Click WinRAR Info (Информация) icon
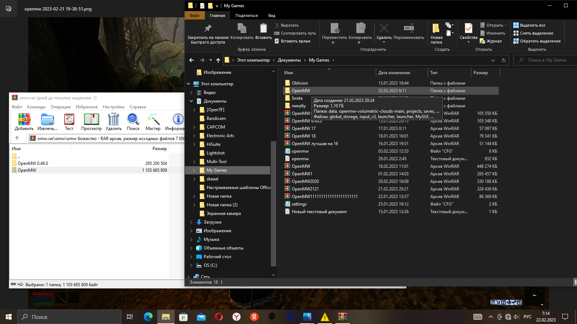The image size is (577, 324). click(176, 122)
